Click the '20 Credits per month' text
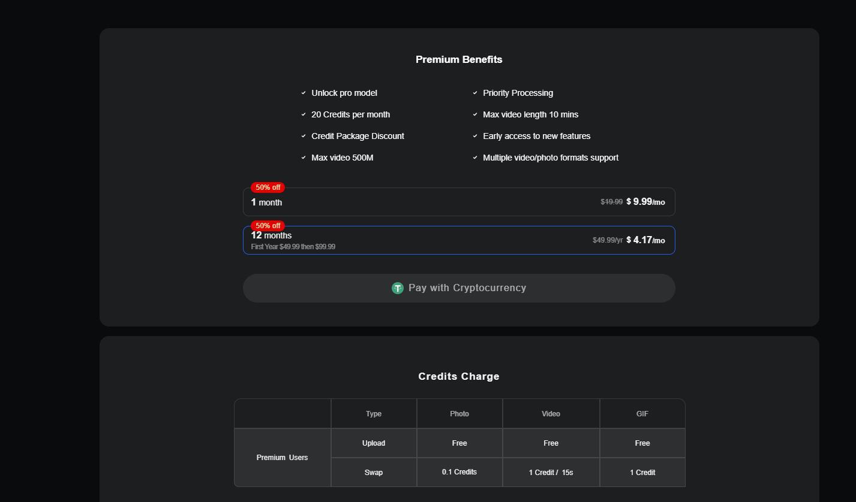The height and width of the screenshot is (502, 856). tap(350, 114)
